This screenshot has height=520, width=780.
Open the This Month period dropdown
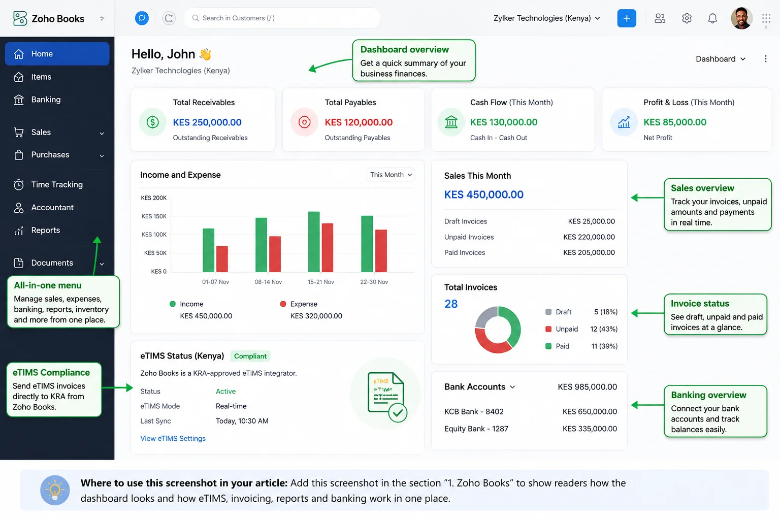coord(391,175)
